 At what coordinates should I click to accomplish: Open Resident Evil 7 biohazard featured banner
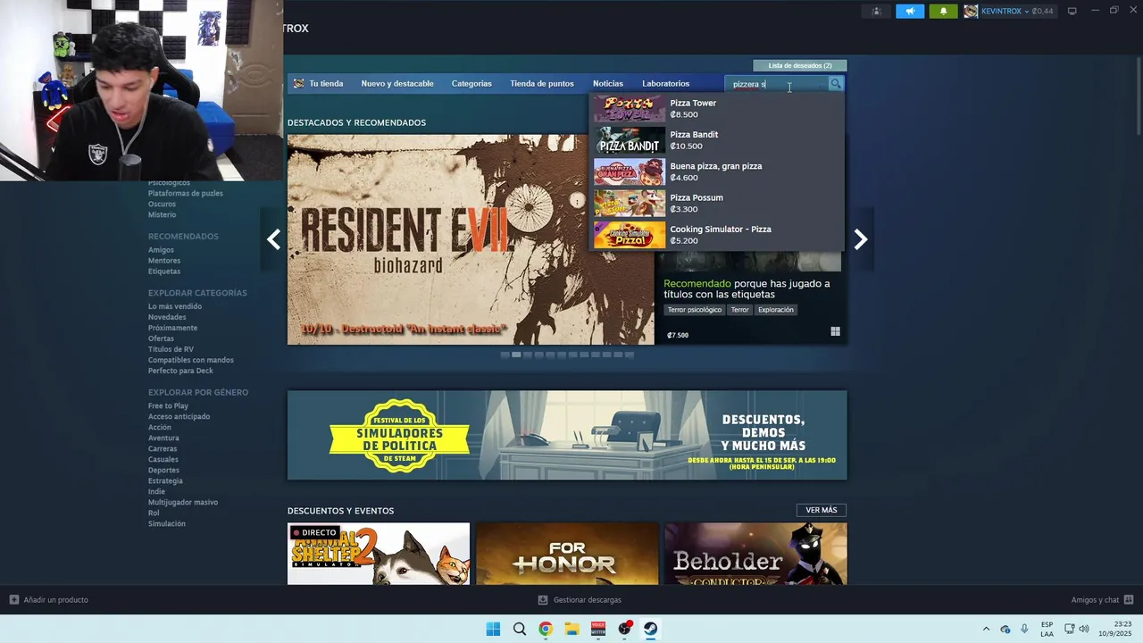pos(471,239)
